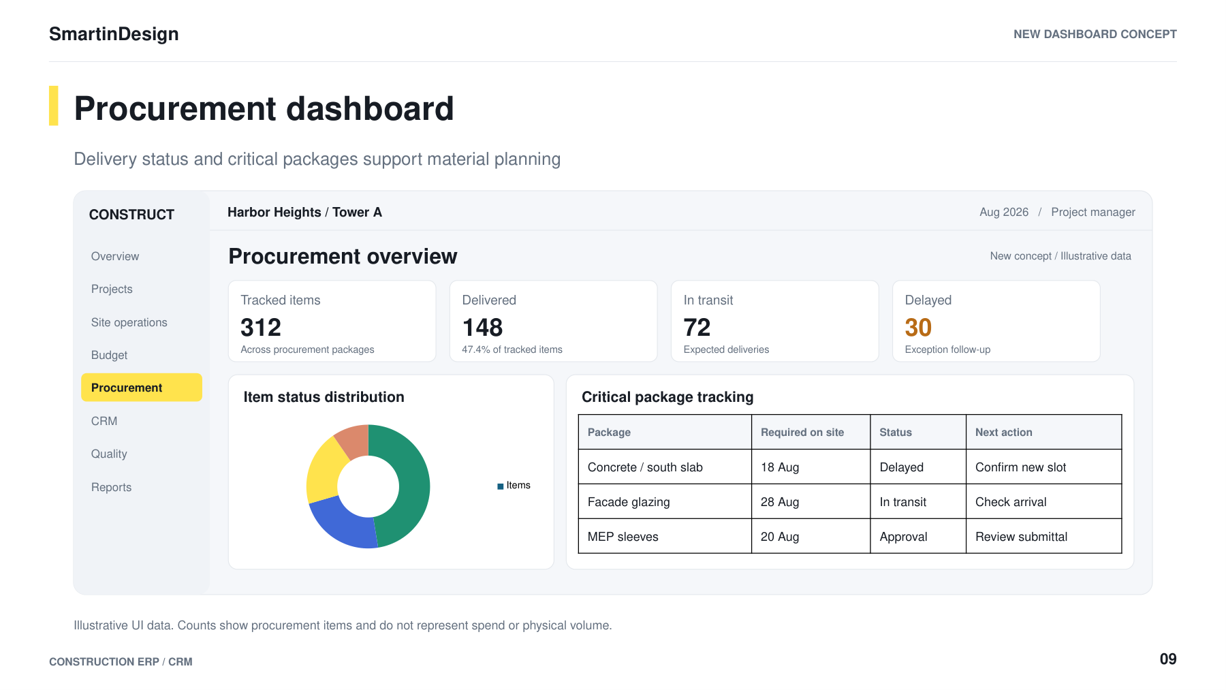Click the page number 09
The height and width of the screenshot is (690, 1226).
click(x=1168, y=659)
